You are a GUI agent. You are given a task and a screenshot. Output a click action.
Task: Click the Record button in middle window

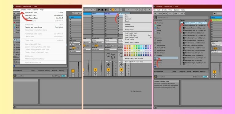coord(106,9)
